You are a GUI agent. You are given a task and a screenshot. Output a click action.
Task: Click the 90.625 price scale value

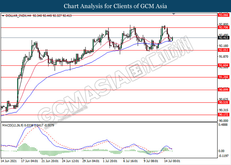point(224,99)
